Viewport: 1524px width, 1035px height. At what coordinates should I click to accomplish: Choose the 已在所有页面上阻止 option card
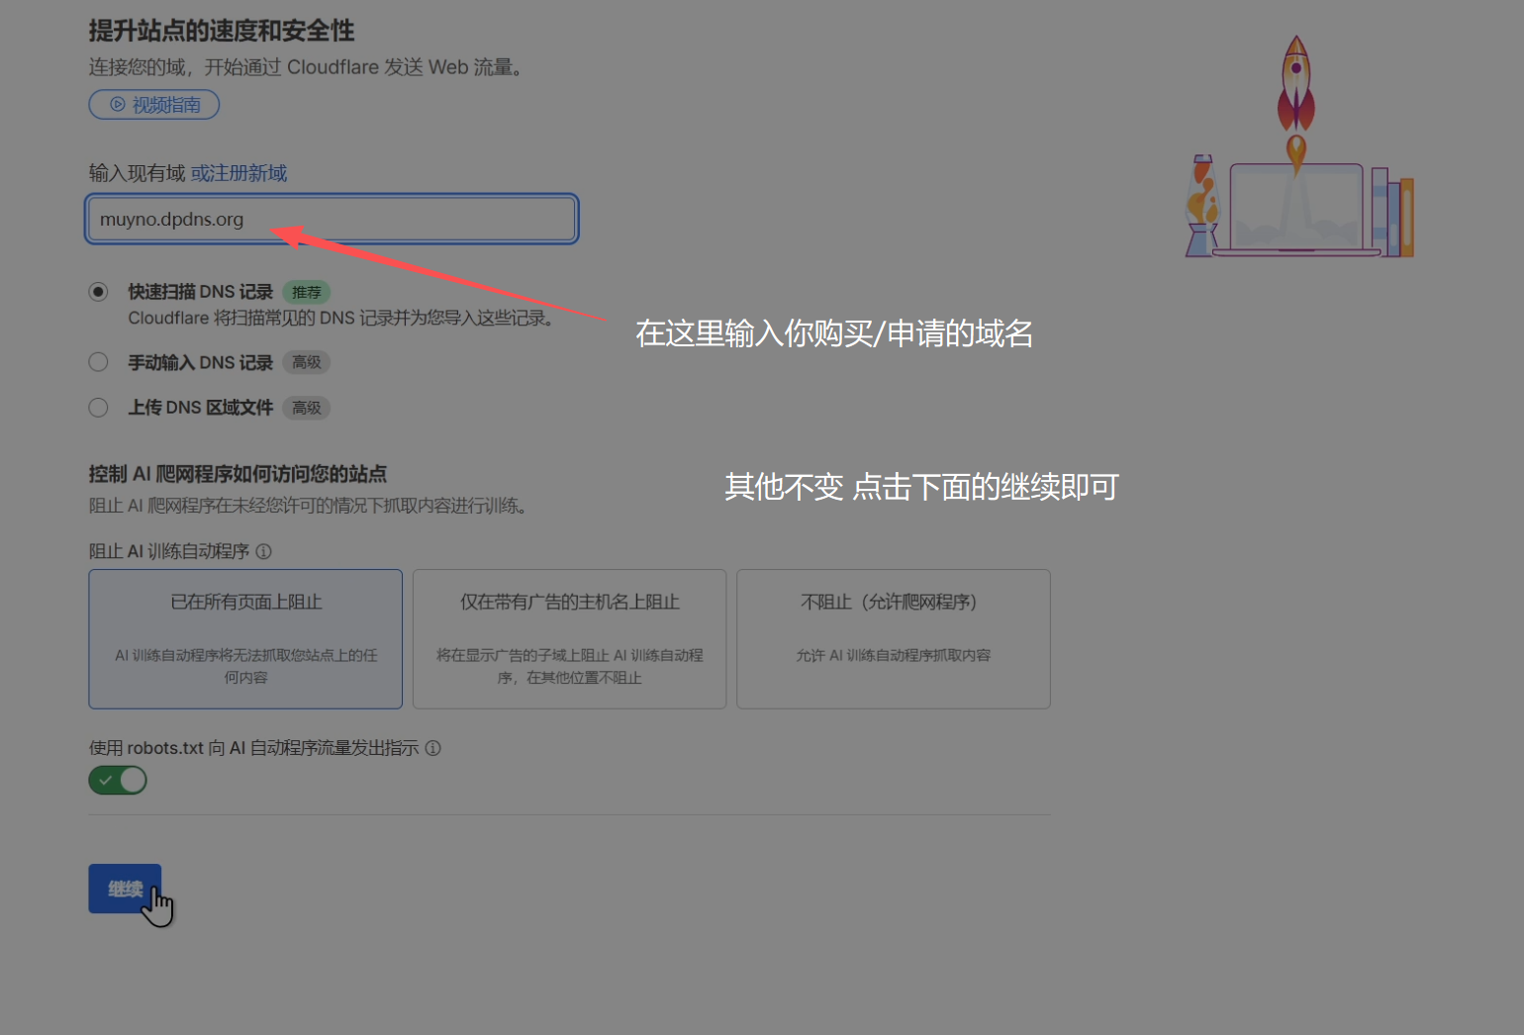click(x=245, y=638)
